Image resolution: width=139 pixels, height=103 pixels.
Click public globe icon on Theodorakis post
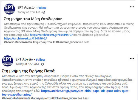(44, 12)
